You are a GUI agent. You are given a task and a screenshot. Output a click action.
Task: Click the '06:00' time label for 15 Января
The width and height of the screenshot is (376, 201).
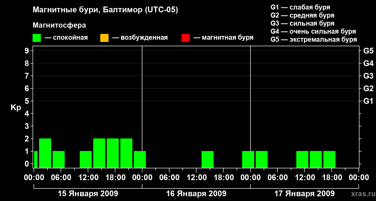coord(61,177)
